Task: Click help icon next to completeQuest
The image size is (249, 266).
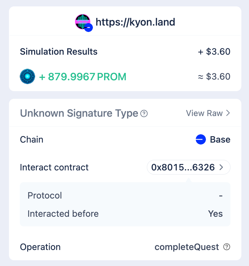Action: [227, 247]
